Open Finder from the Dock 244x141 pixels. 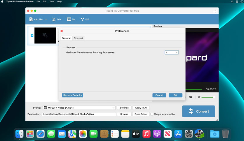20,134
